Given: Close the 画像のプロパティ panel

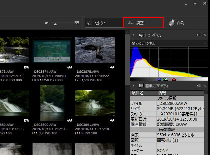Looking at the screenshot, I should point(205,86).
